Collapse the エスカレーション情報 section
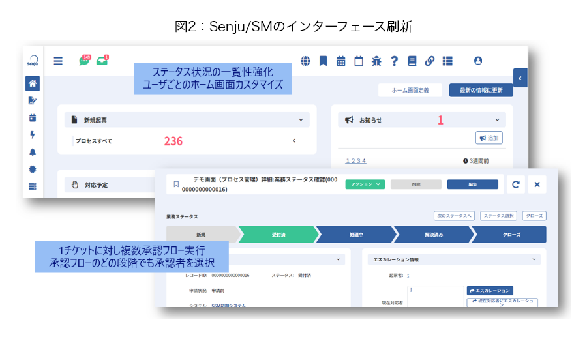587x339 pixels. point(534,259)
